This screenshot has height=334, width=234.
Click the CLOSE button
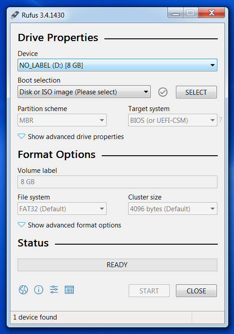[196, 291]
